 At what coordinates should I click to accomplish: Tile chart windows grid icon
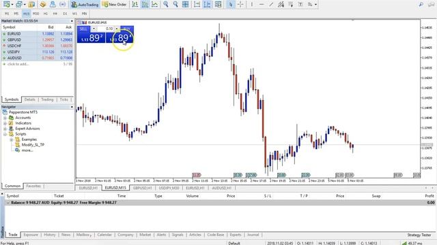point(185,5)
